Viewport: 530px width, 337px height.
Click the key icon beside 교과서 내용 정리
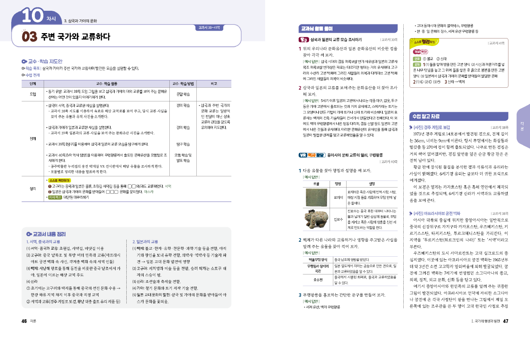(29, 234)
